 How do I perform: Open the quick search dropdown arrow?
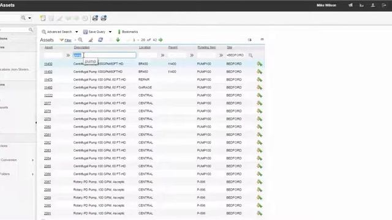click(x=29, y=18)
